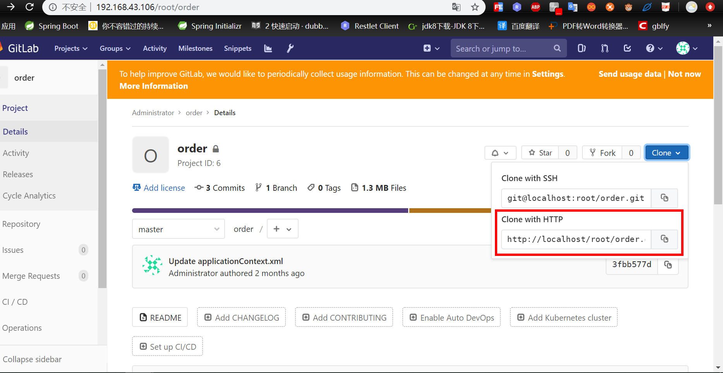Open the To-Do list checkmark icon
The height and width of the screenshot is (373, 723).
click(627, 48)
